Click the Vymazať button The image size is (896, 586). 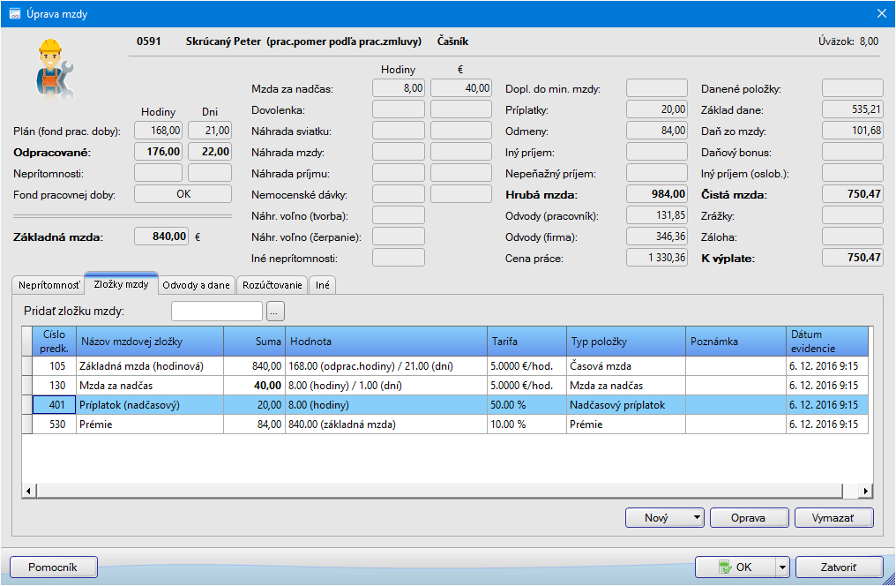point(833,518)
